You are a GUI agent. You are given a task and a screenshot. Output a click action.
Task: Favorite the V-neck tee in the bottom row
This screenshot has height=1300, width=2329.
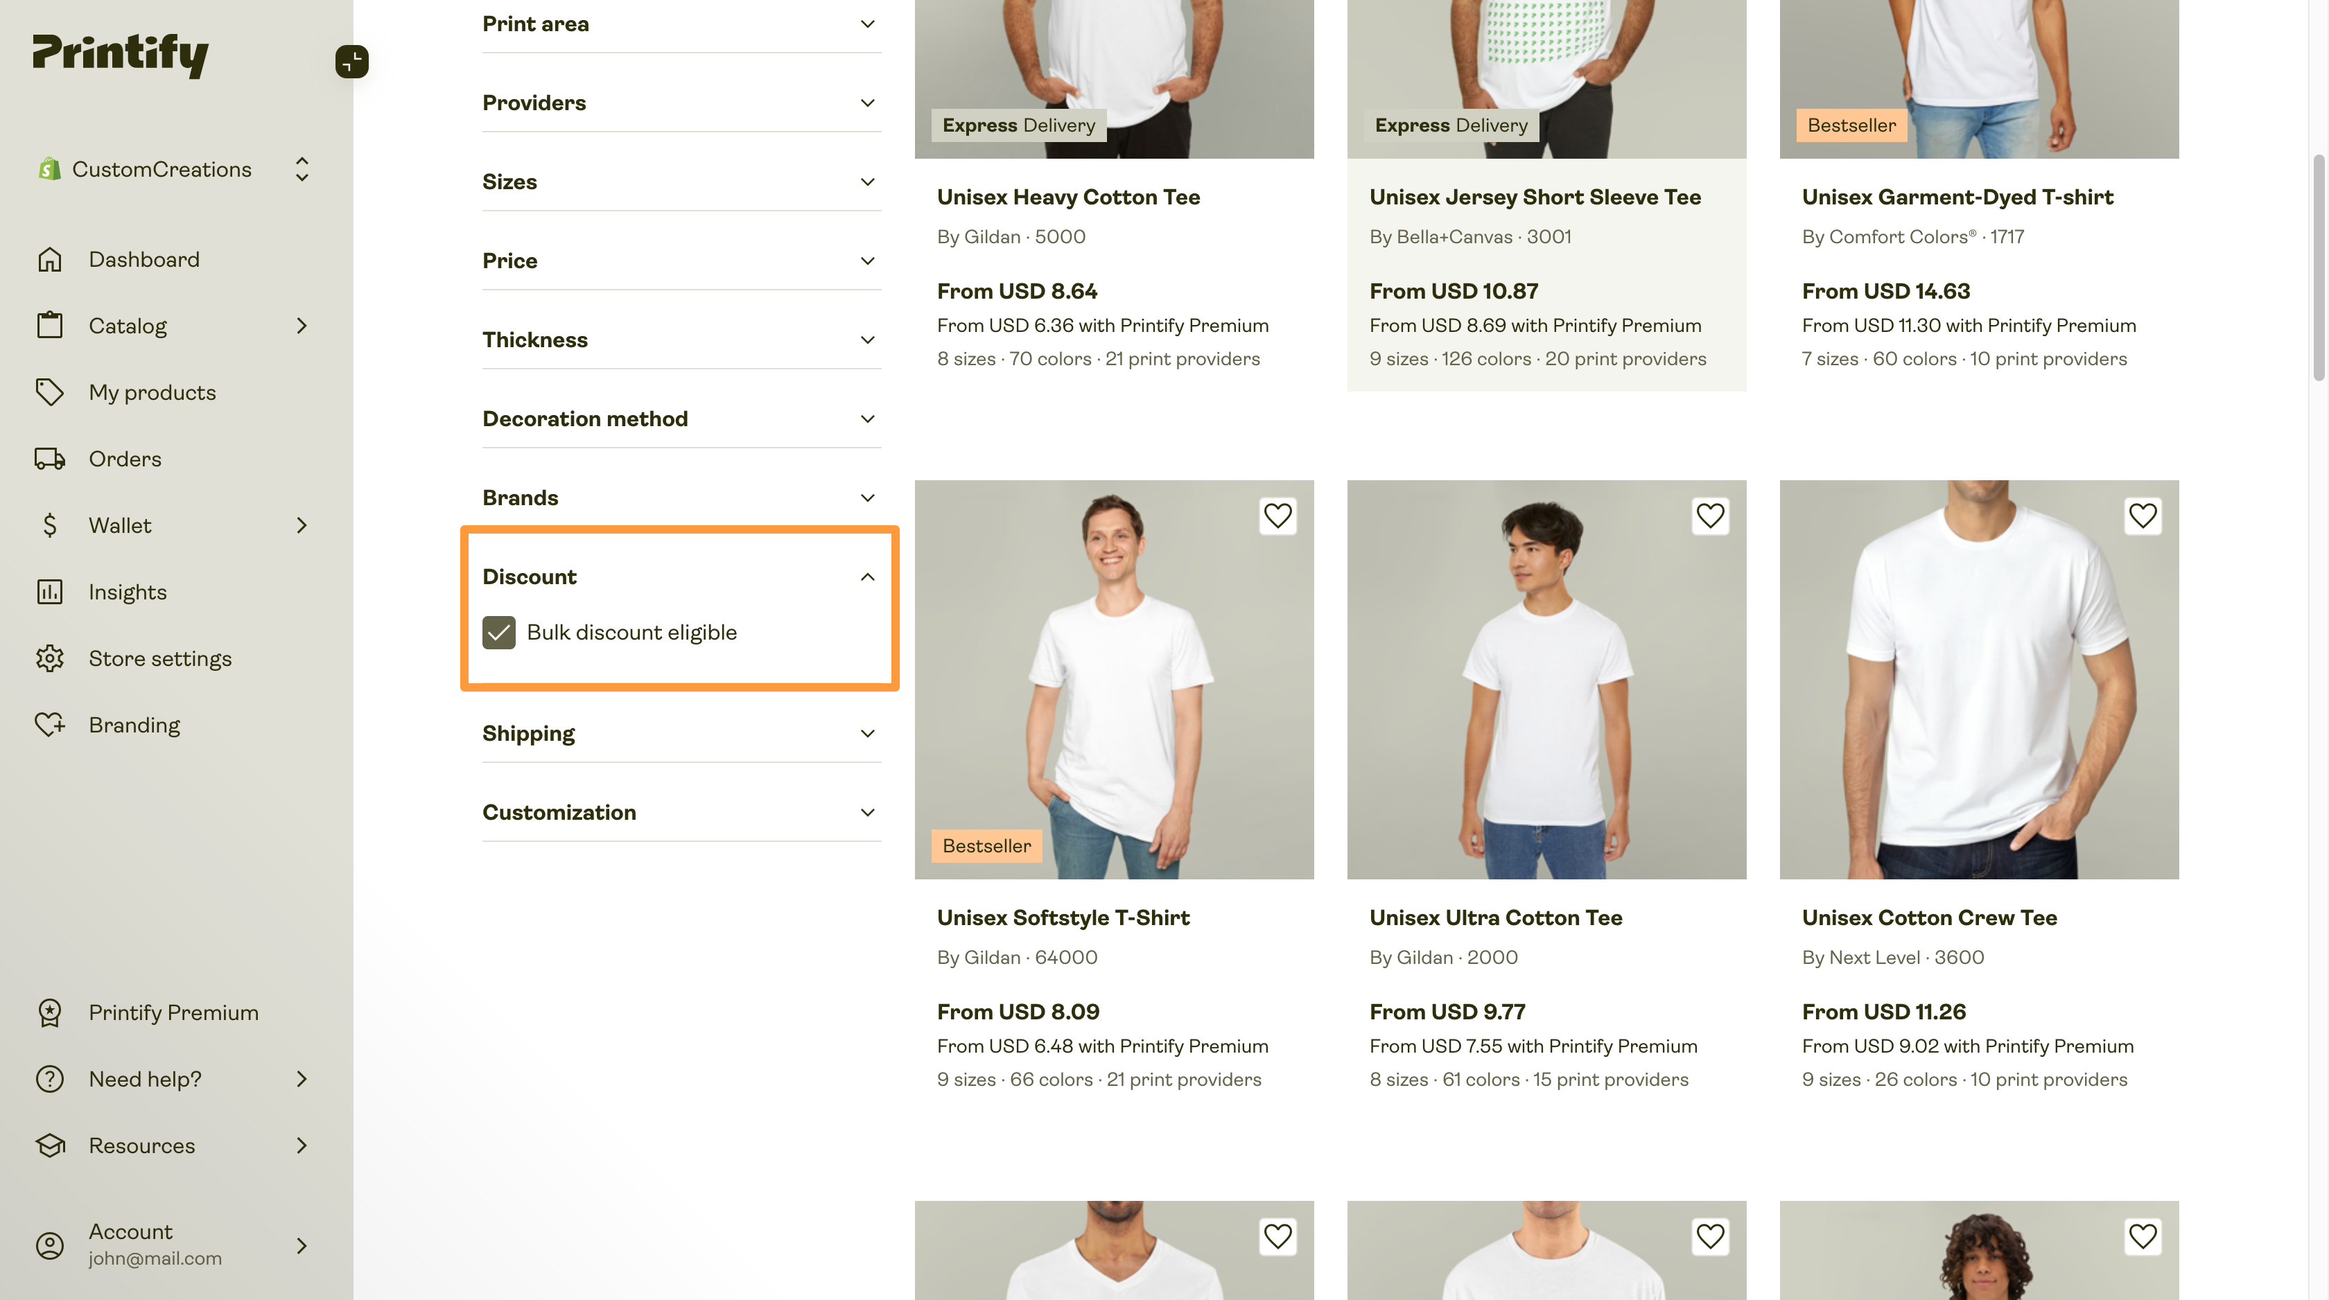click(x=1277, y=1237)
